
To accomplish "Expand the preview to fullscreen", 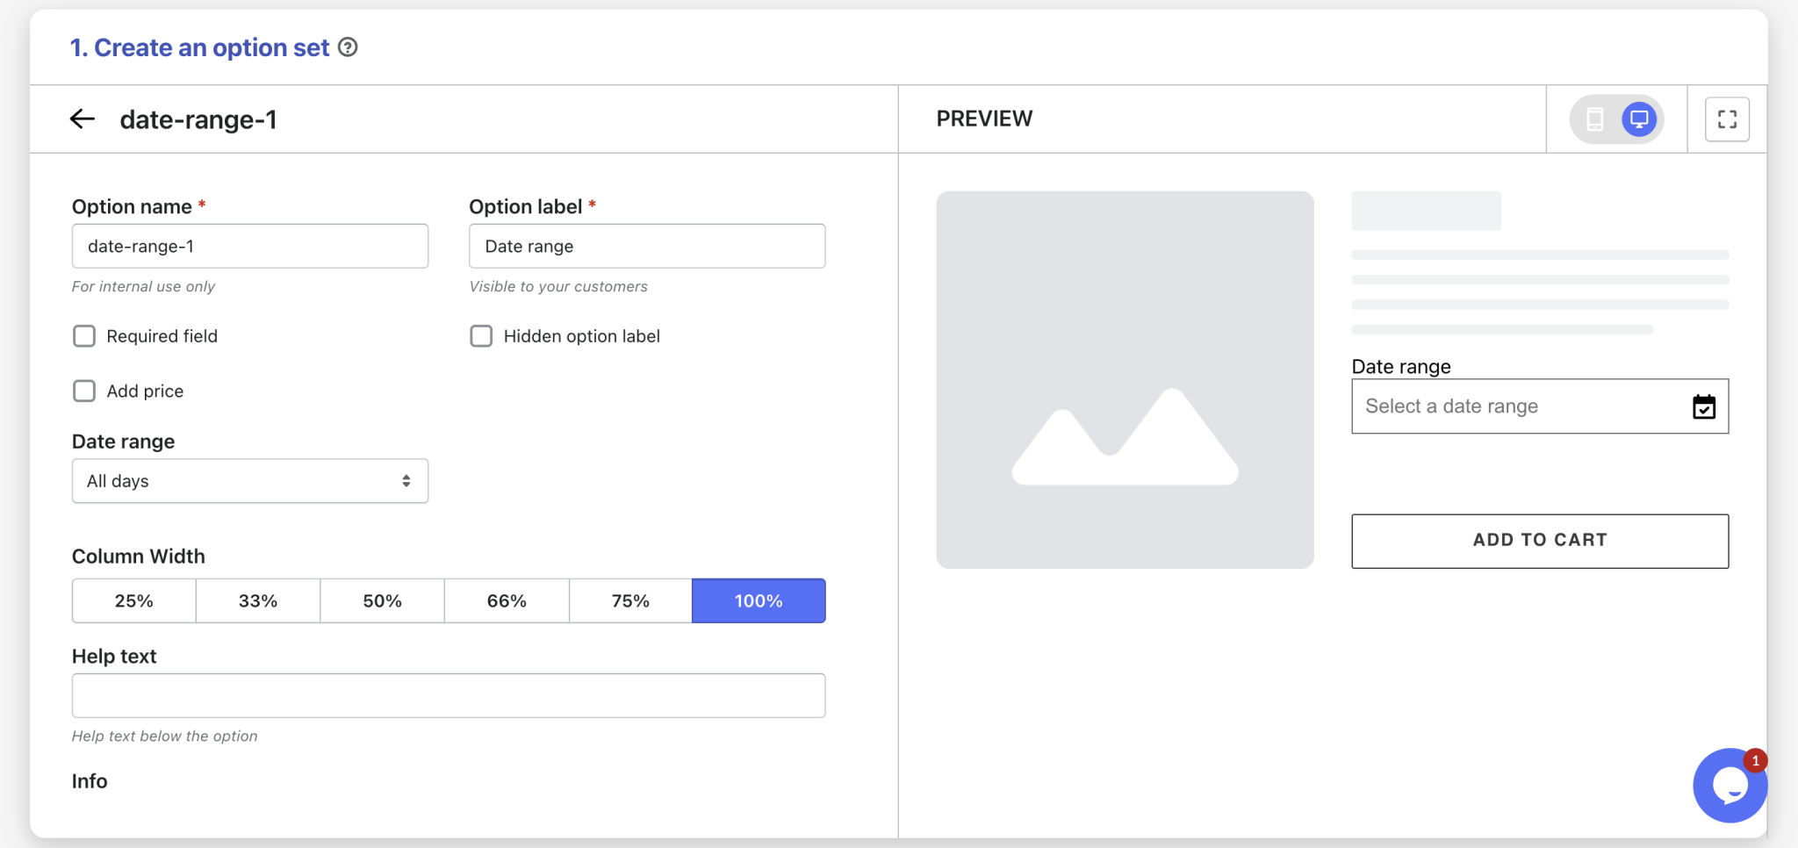I will click(1726, 119).
